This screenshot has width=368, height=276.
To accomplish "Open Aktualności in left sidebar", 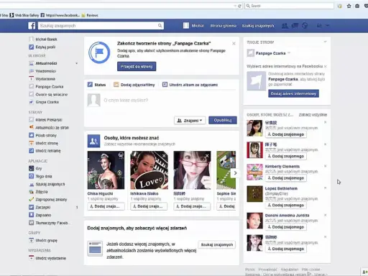I will 46,63.
